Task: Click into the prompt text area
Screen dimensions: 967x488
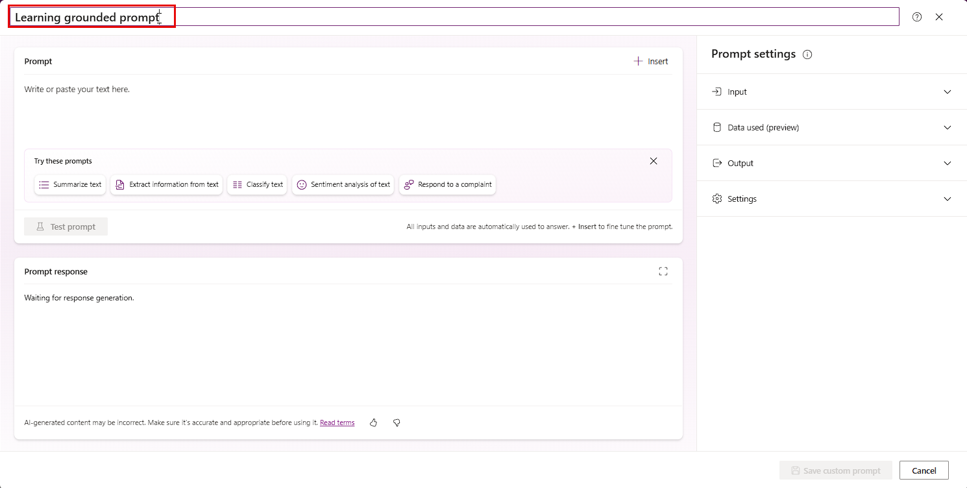Action: 349,110
